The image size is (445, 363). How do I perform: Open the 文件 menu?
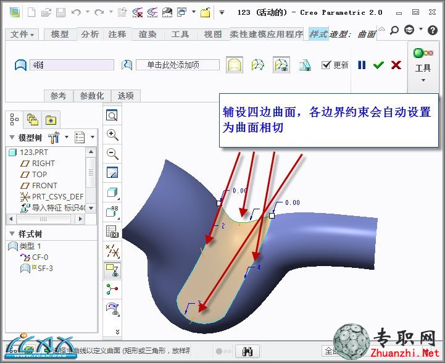pyautogui.click(x=22, y=35)
